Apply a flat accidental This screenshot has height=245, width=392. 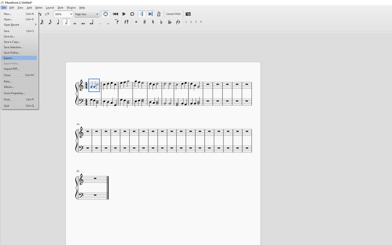[x=161, y=22]
